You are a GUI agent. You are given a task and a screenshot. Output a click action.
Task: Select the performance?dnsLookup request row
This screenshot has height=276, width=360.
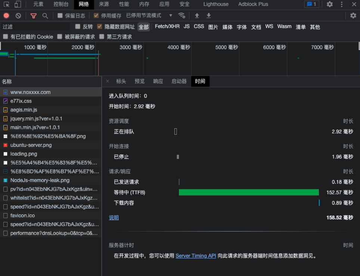(50, 233)
